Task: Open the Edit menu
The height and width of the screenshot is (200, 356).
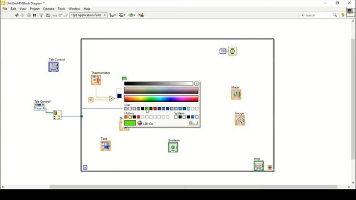Action: click(13, 9)
